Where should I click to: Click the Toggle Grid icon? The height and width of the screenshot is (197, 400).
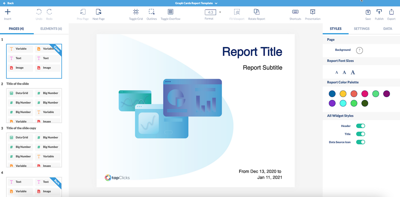click(136, 12)
